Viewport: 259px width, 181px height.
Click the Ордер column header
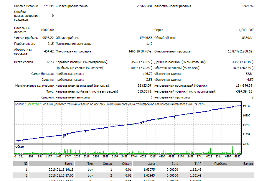(103, 164)
